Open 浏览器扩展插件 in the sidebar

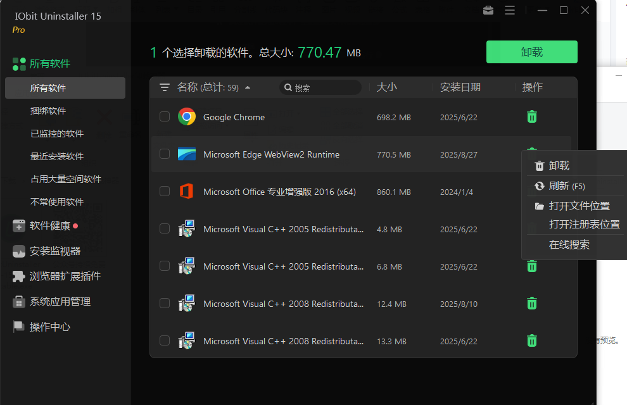(x=56, y=277)
